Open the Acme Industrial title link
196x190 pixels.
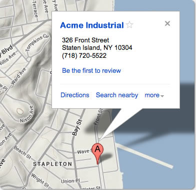point(92,25)
